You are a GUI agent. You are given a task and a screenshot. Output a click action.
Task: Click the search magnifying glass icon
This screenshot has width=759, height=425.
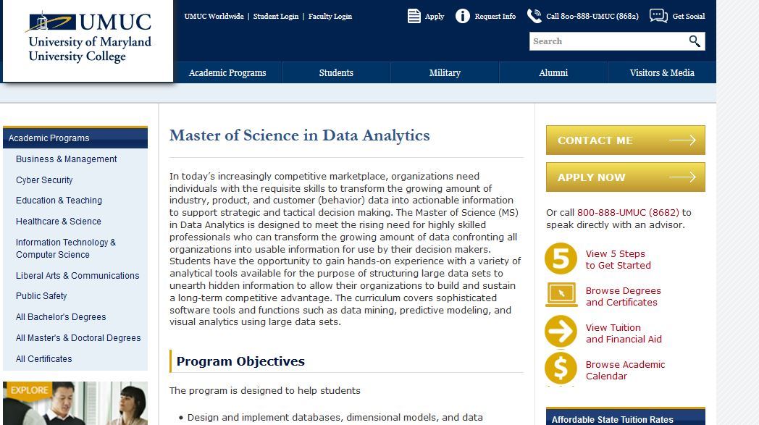click(695, 41)
